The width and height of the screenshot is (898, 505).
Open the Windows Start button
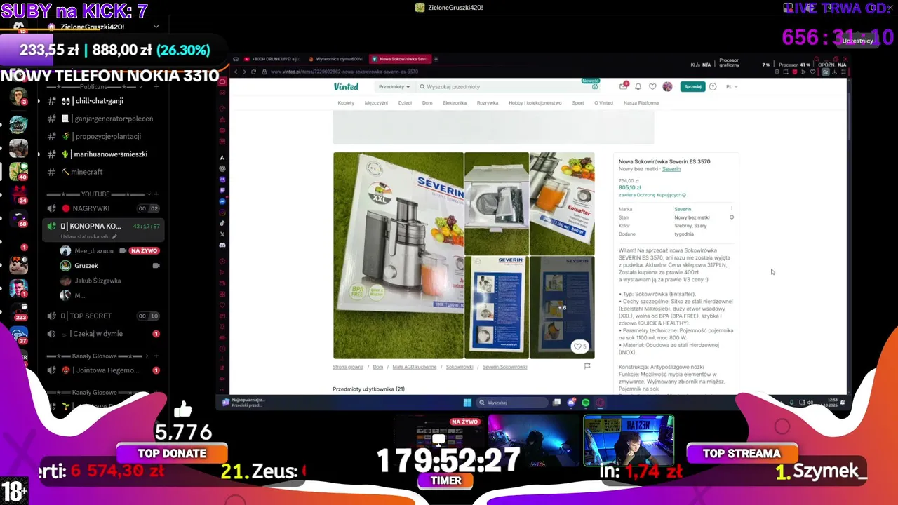click(467, 403)
